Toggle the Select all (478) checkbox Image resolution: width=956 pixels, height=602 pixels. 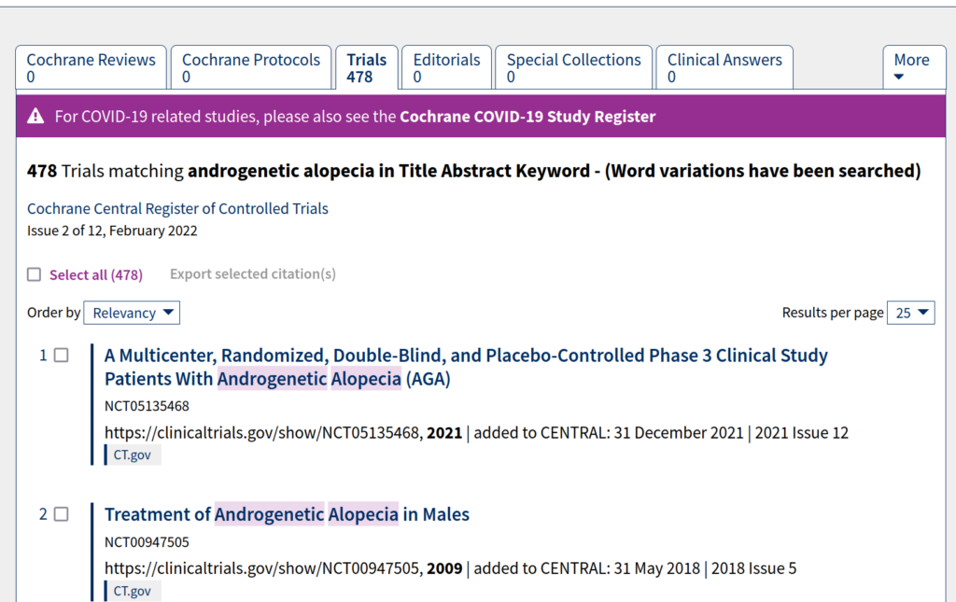pyautogui.click(x=35, y=274)
